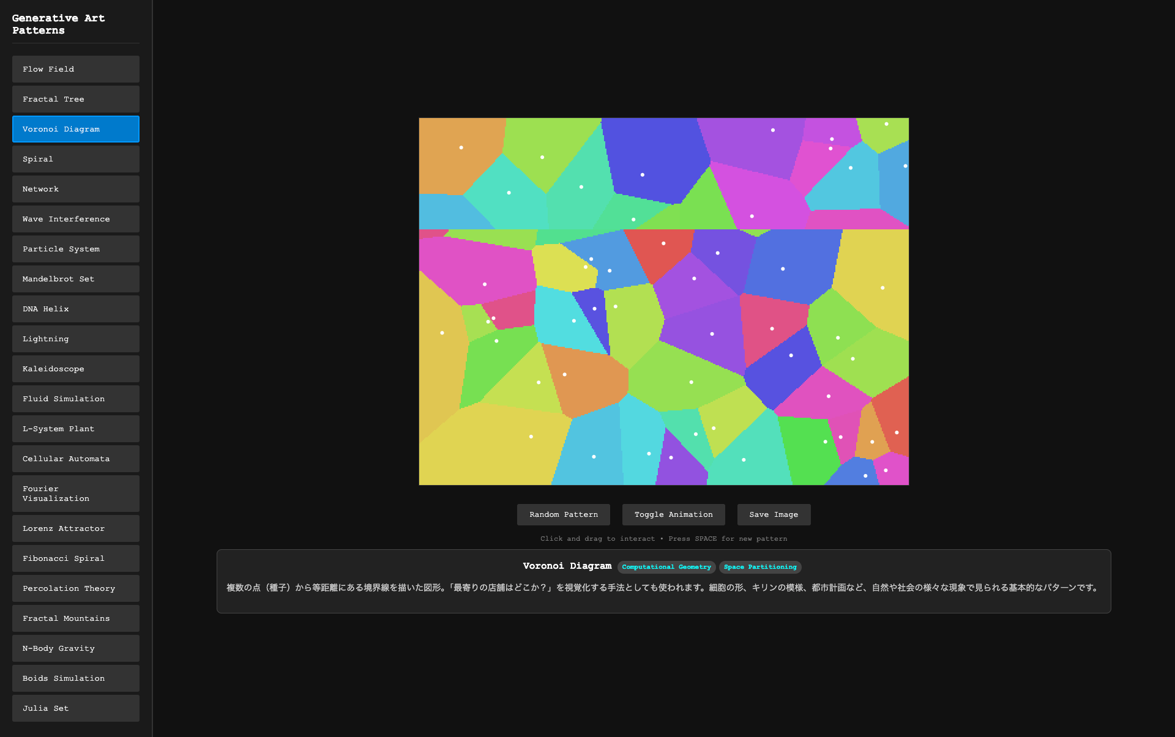Open the Particle System pattern
This screenshot has width=1175, height=737.
pos(75,249)
